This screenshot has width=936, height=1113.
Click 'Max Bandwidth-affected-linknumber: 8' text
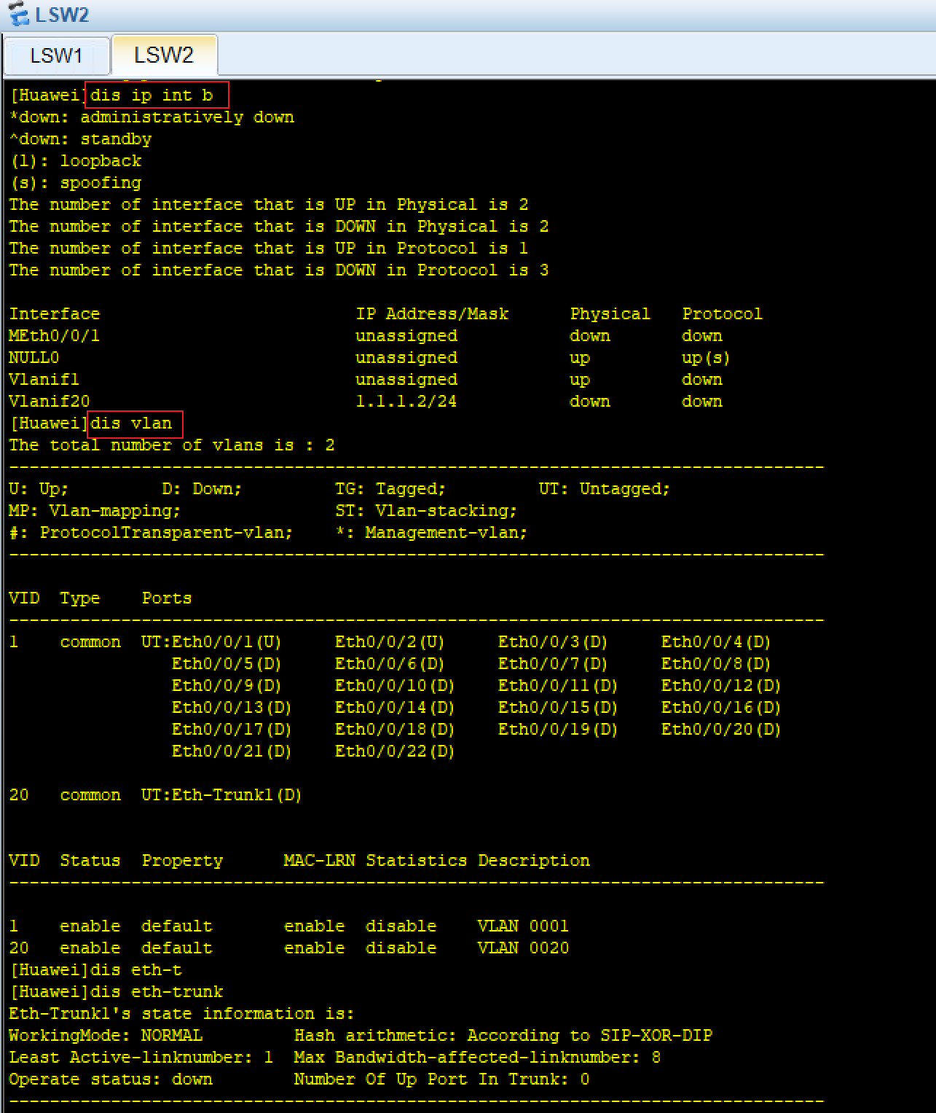(x=478, y=1058)
